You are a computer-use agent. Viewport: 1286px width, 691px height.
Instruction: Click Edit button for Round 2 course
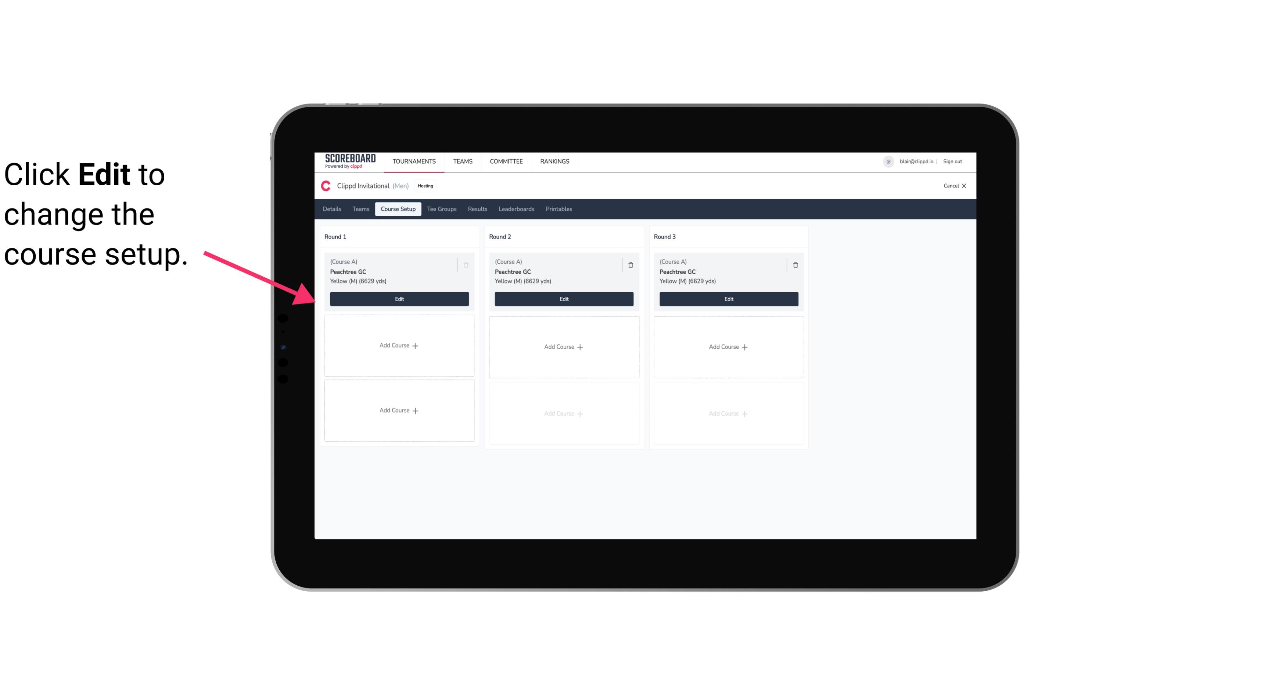tap(564, 298)
